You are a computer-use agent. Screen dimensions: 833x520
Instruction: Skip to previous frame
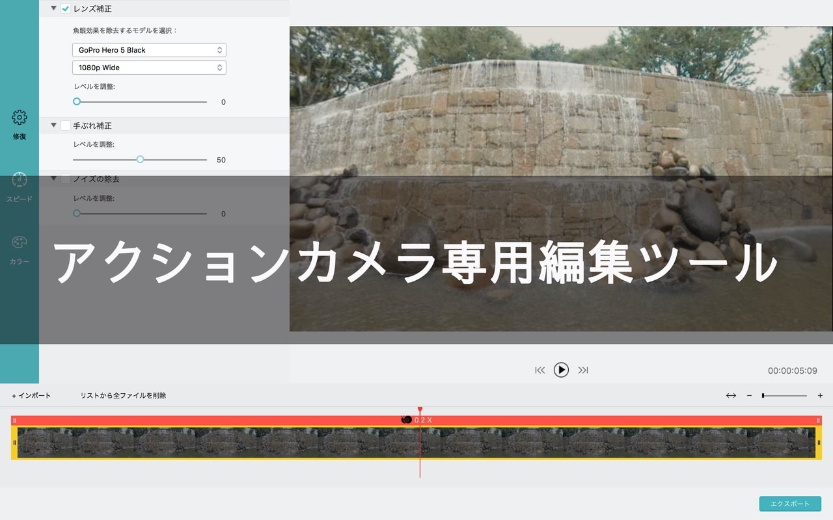point(539,370)
